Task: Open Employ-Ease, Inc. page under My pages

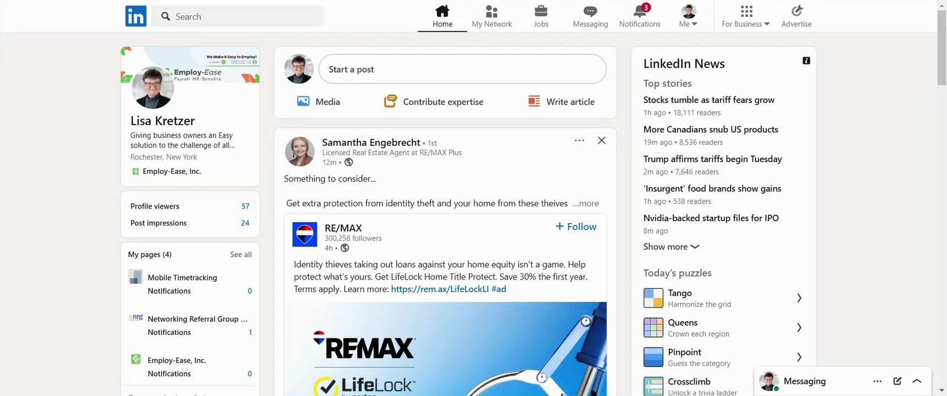Action: tap(176, 360)
